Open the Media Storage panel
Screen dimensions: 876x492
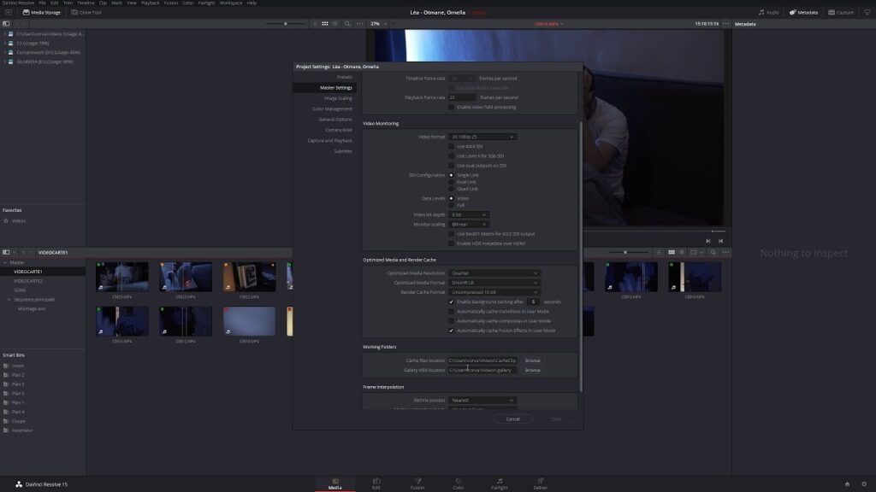(x=41, y=12)
